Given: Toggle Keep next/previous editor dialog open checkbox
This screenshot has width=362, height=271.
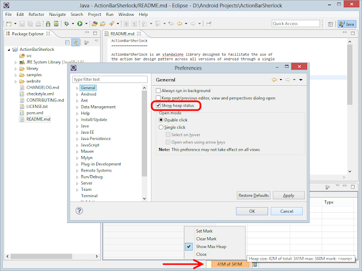Looking at the screenshot, I should pyautogui.click(x=158, y=98).
